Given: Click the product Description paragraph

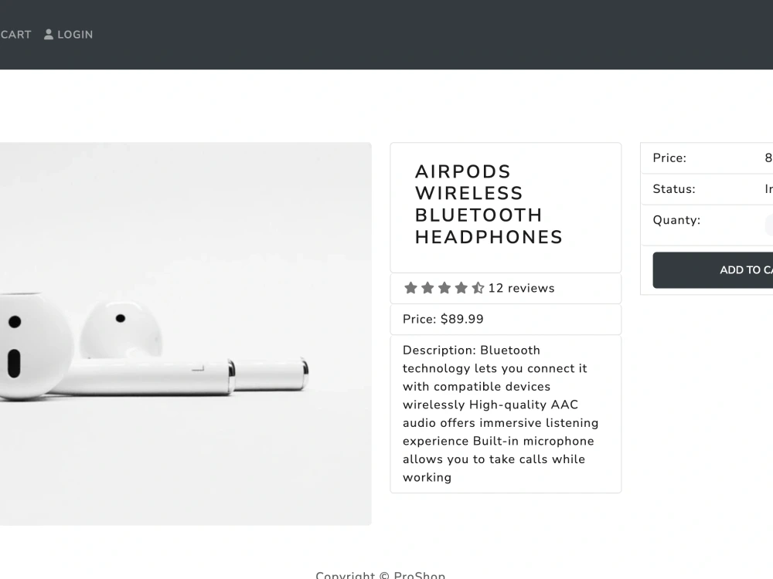Looking at the screenshot, I should [x=501, y=414].
